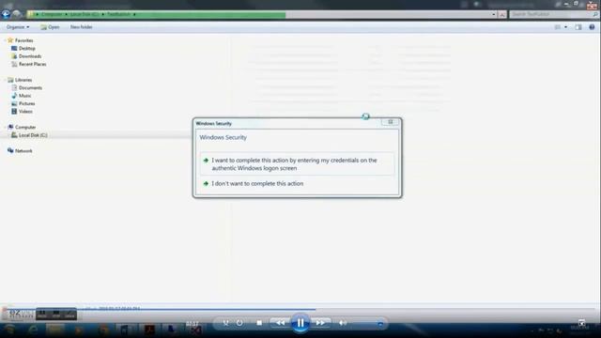Minimize the Explorer window

tap(566, 4)
